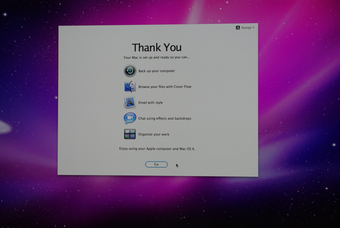Click the Finder face icon
Screen dimensions: 340x228
click(130, 86)
